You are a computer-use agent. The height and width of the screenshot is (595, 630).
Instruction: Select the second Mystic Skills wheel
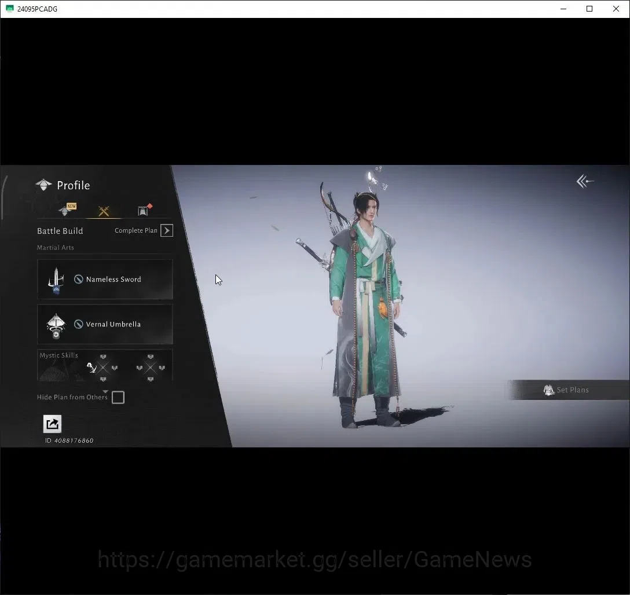click(151, 368)
